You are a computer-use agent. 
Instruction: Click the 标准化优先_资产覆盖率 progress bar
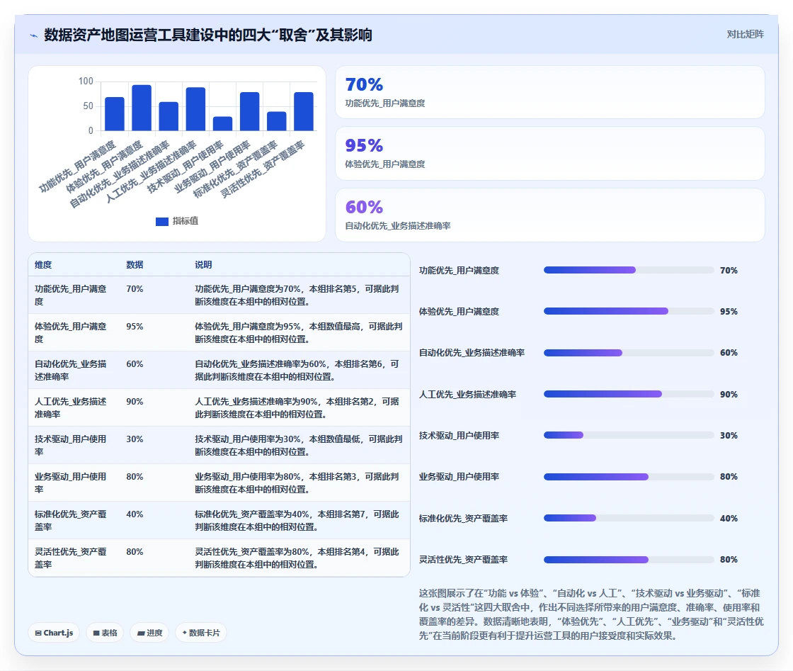coord(629,518)
